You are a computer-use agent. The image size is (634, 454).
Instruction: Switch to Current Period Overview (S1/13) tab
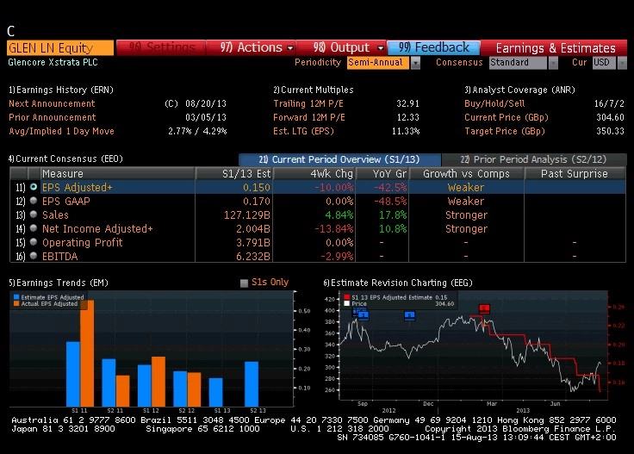tap(339, 159)
